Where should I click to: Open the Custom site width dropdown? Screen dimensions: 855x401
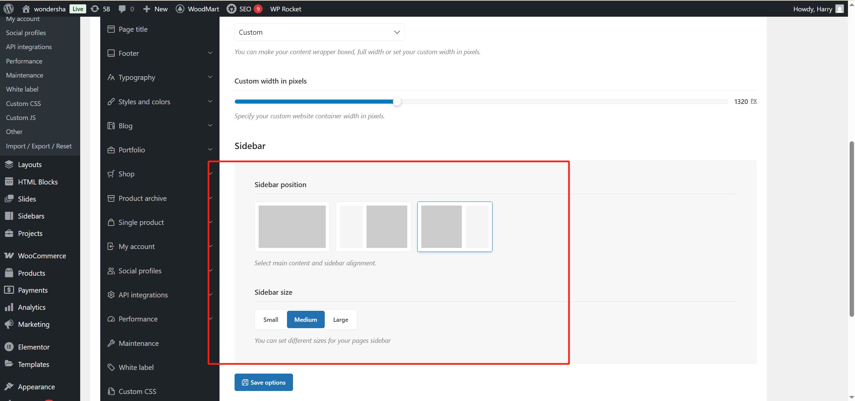coord(319,32)
